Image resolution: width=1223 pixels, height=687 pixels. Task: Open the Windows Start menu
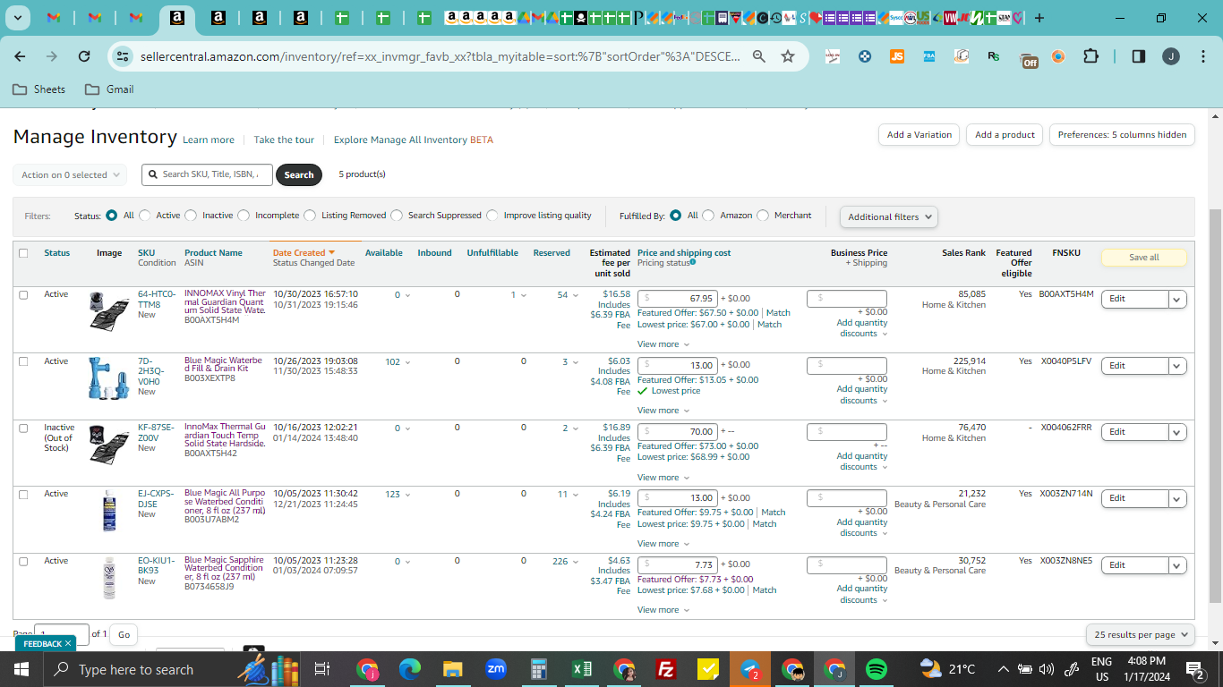click(21, 669)
